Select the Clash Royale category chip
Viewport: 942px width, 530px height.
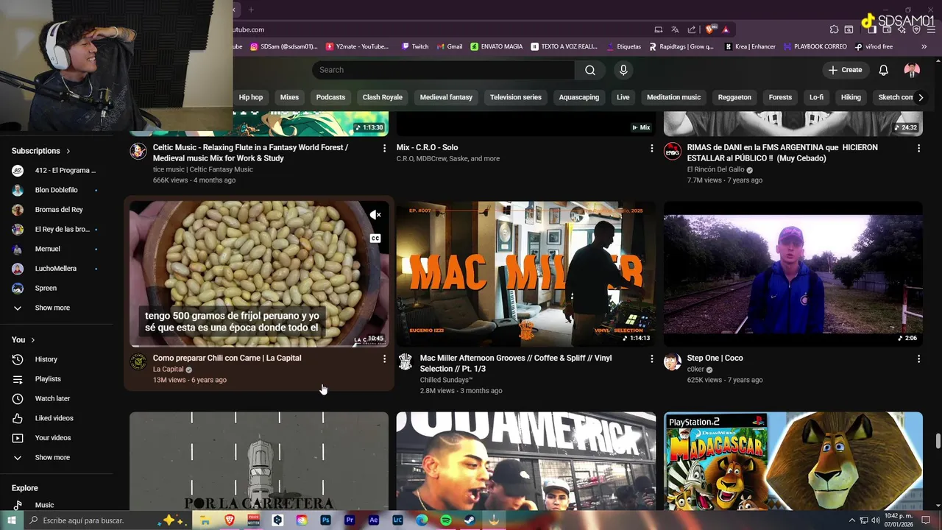click(383, 97)
